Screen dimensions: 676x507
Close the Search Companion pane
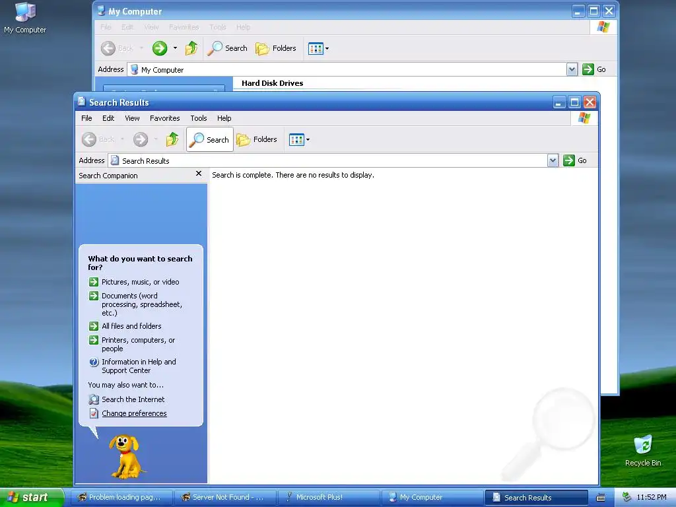tap(198, 174)
